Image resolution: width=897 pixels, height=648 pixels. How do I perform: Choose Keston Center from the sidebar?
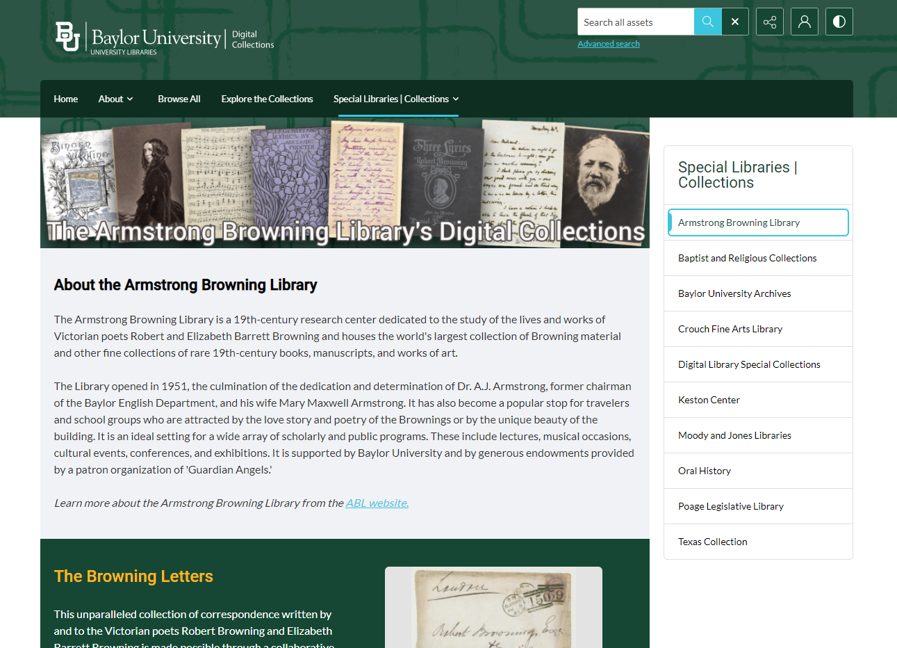(709, 400)
